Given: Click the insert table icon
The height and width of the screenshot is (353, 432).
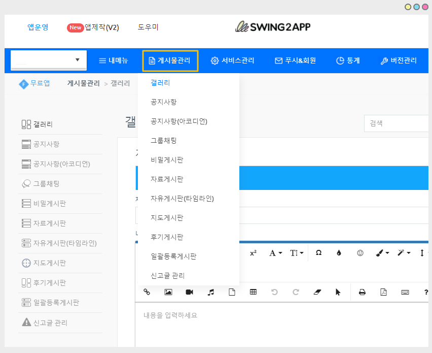Looking at the screenshot, I should 253,292.
